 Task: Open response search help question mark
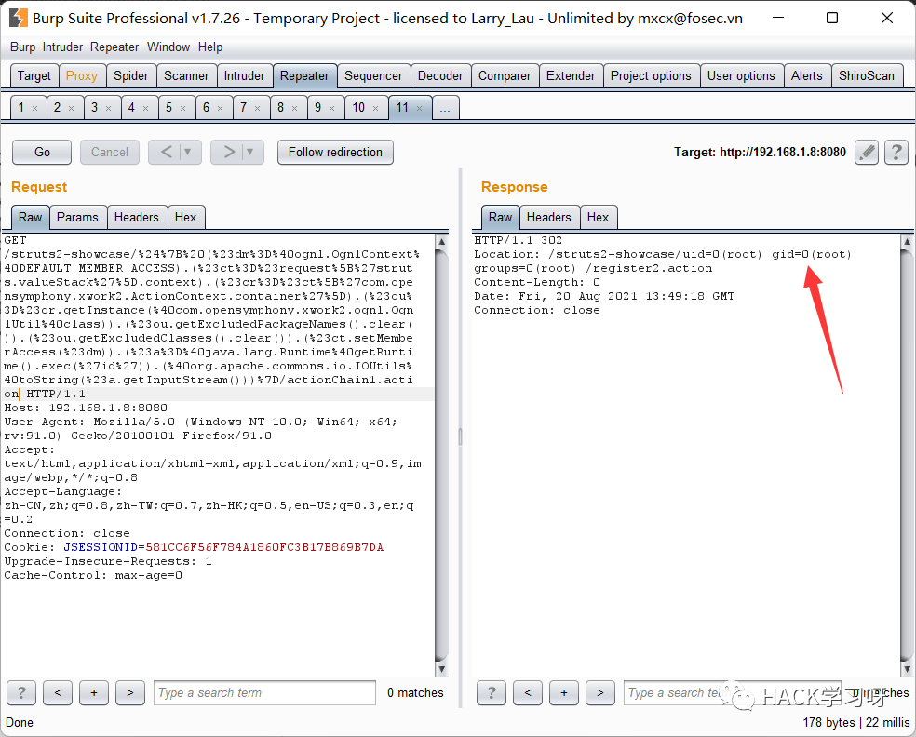492,692
